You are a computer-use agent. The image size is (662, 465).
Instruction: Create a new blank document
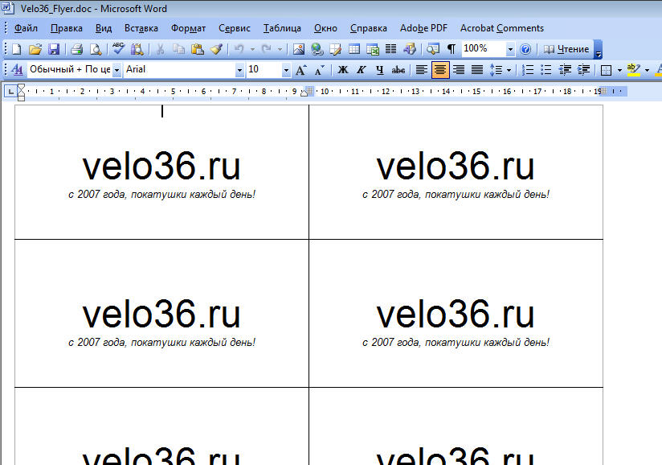point(16,49)
